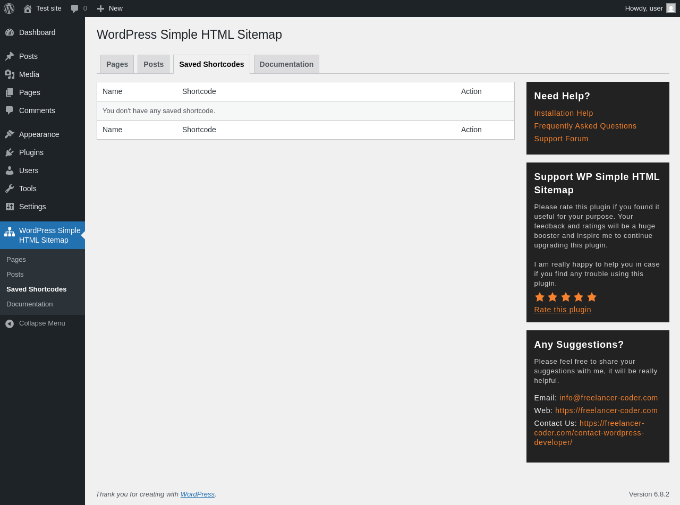This screenshot has height=505, width=680.
Task: Switch to the Pages tab
Action: tap(117, 64)
